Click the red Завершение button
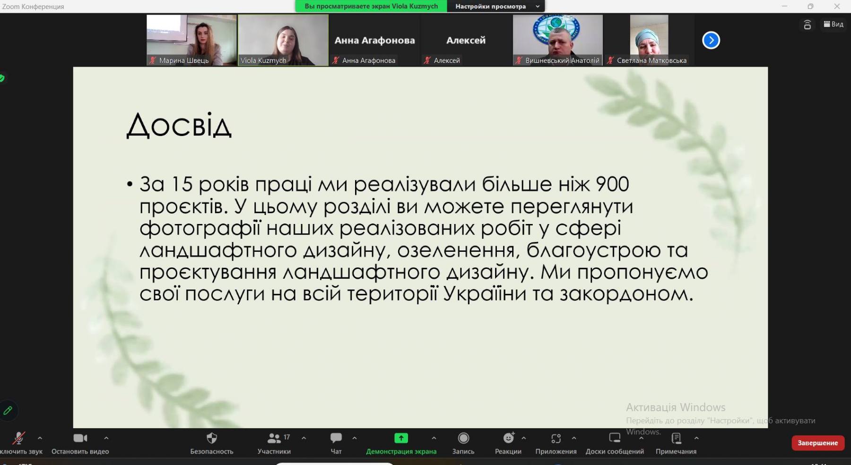 [x=817, y=443]
